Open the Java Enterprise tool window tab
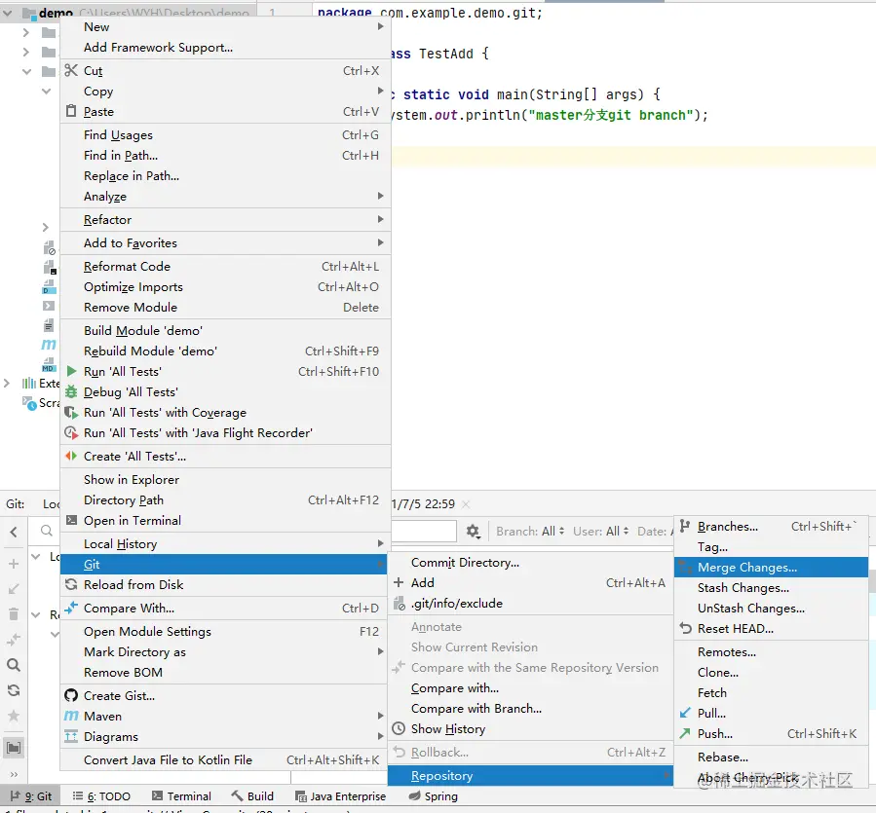Viewport: 876px width, 813px height. [340, 796]
